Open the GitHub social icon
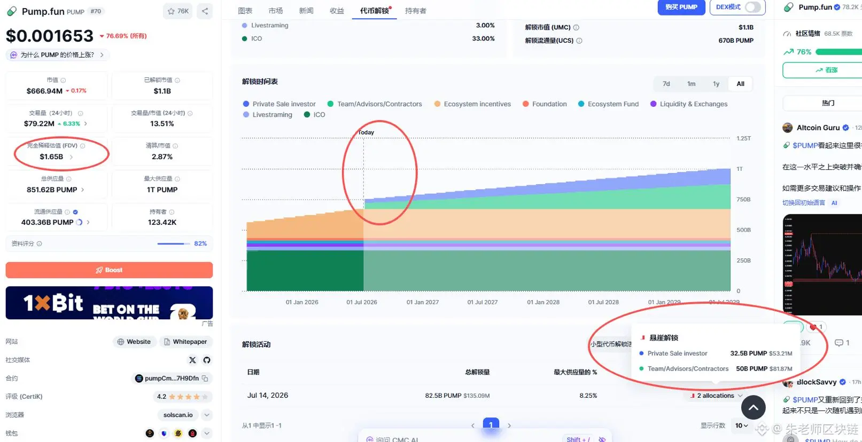Image resolution: width=862 pixels, height=442 pixels. click(x=207, y=360)
